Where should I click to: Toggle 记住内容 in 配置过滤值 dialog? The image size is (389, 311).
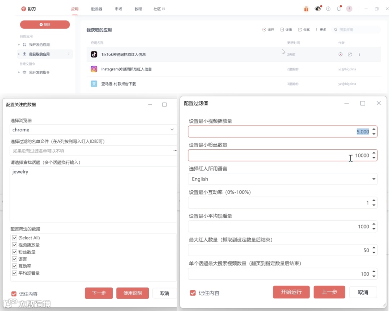point(193,293)
